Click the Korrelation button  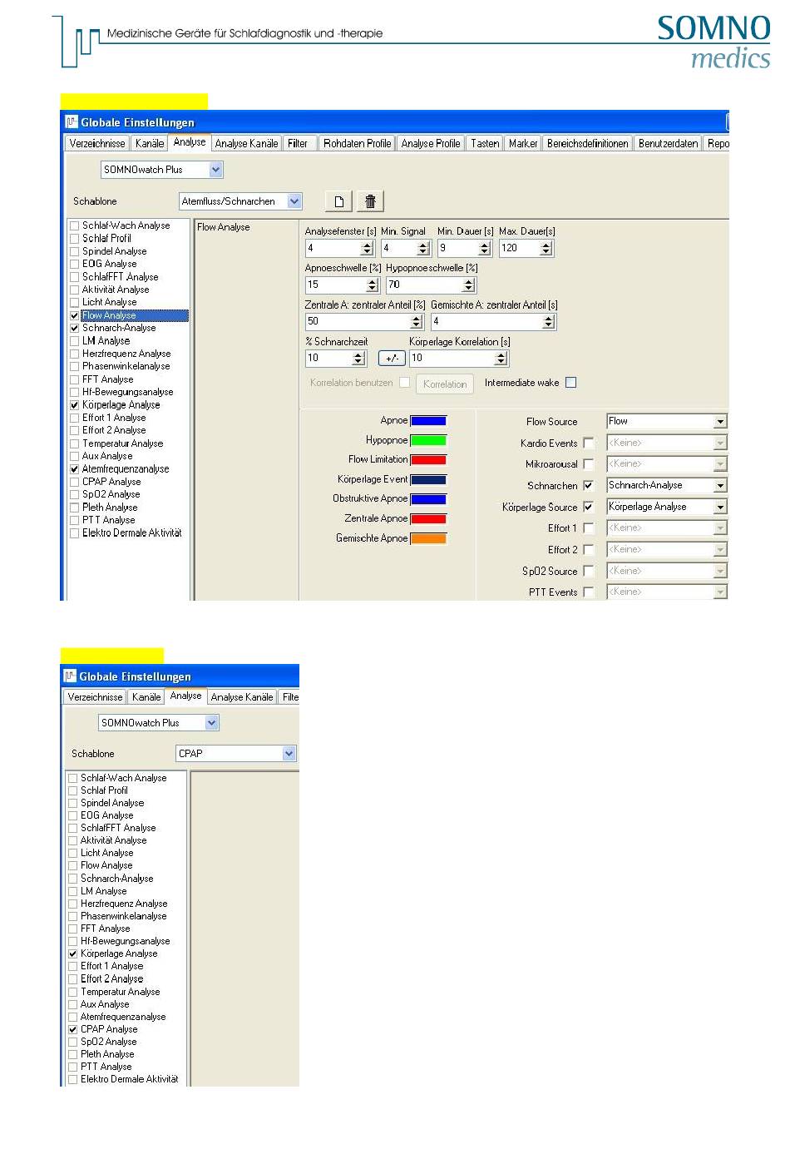[x=445, y=384]
